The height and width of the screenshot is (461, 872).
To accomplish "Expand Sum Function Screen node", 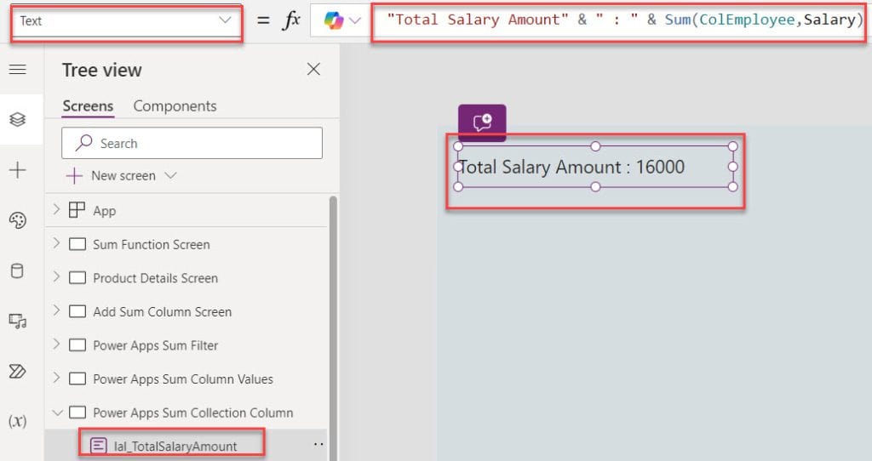I will 56,243.
